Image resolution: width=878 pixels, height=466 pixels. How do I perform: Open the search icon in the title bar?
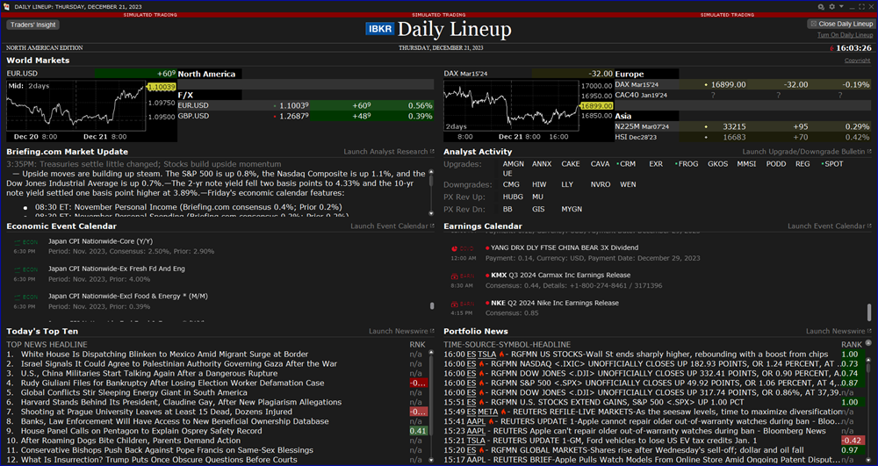(821, 7)
